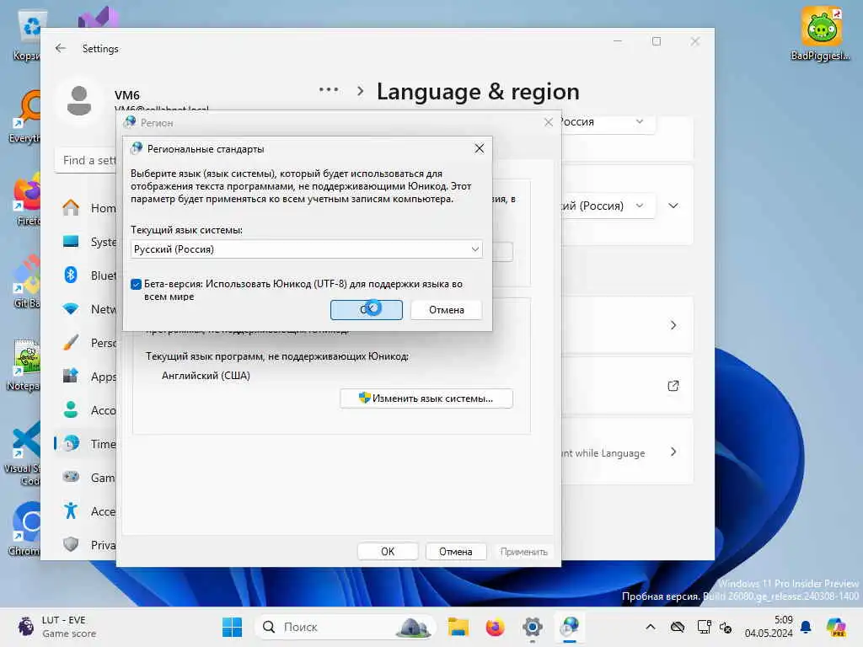The width and height of the screenshot is (863, 647).
Task: Click the greyed-out Применить button in Регион dialog
Action: [x=524, y=551]
